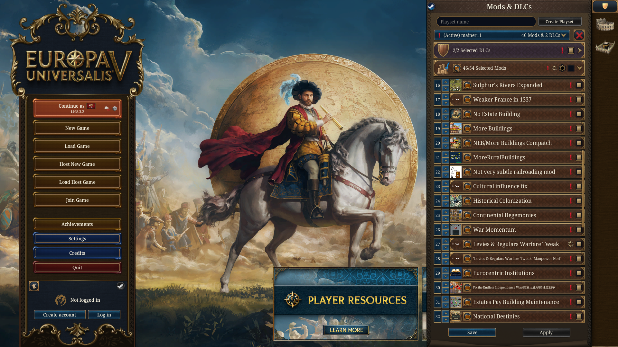Expand the Selected DLCs arrow
618x347 pixels.
coord(580,50)
